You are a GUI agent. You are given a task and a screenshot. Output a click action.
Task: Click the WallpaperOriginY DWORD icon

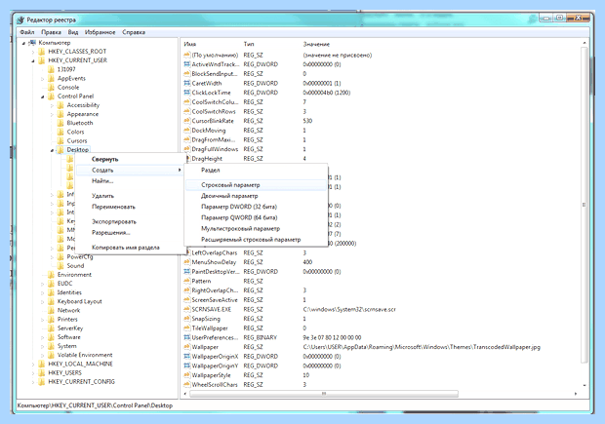coord(187,366)
